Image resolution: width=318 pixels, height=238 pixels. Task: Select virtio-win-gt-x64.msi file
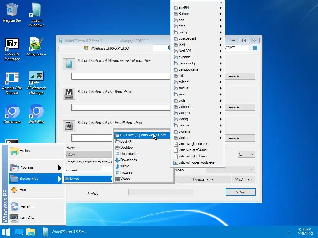tap(198, 150)
